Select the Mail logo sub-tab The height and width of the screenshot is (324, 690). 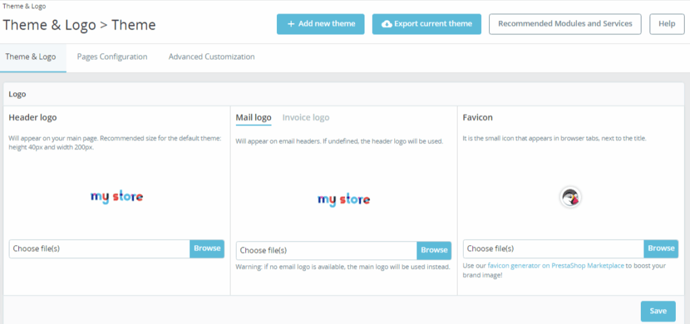tap(253, 118)
